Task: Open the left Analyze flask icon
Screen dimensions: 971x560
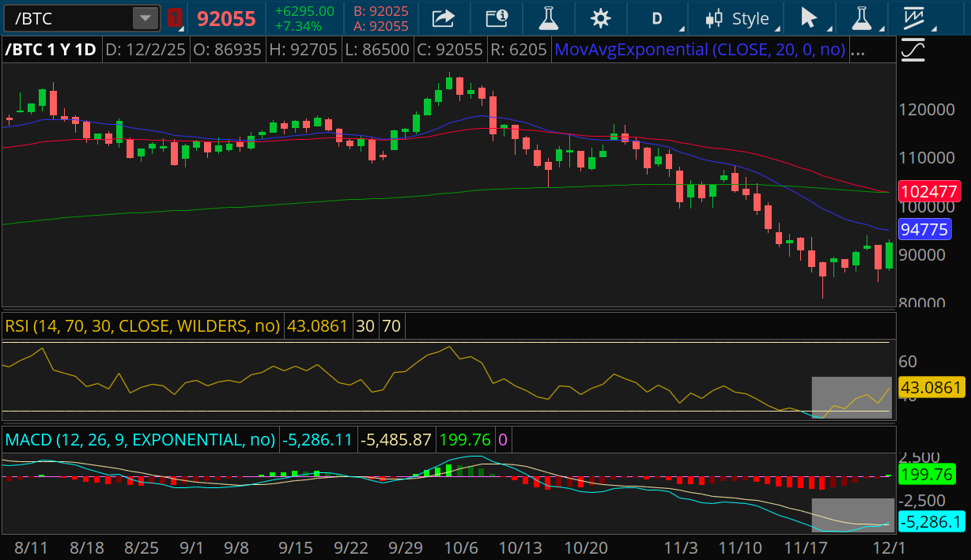Action: (x=548, y=17)
